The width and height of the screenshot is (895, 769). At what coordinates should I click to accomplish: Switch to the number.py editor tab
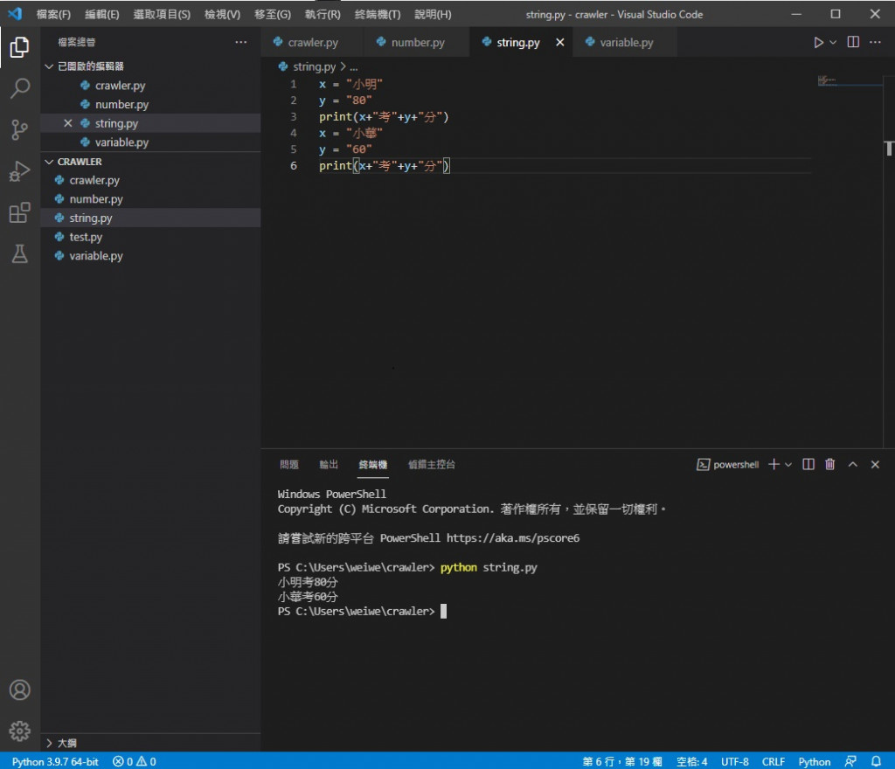(417, 42)
